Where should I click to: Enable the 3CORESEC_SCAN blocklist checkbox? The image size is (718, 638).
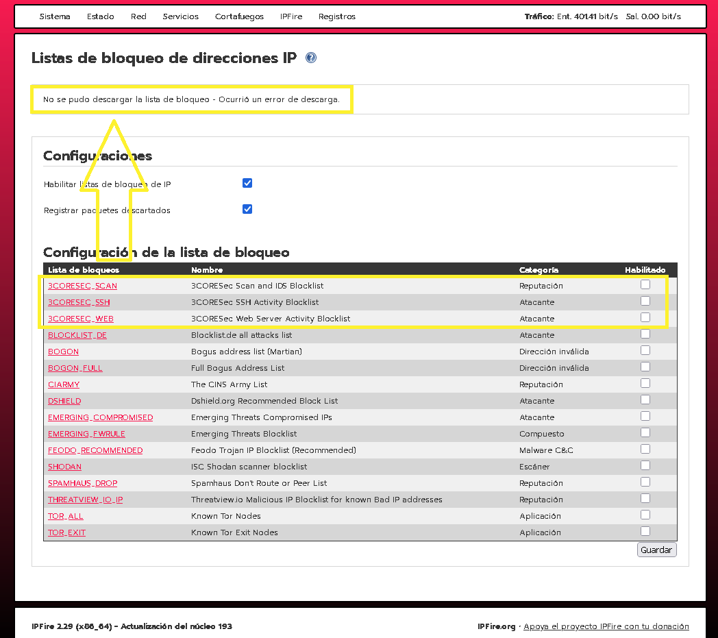645,285
